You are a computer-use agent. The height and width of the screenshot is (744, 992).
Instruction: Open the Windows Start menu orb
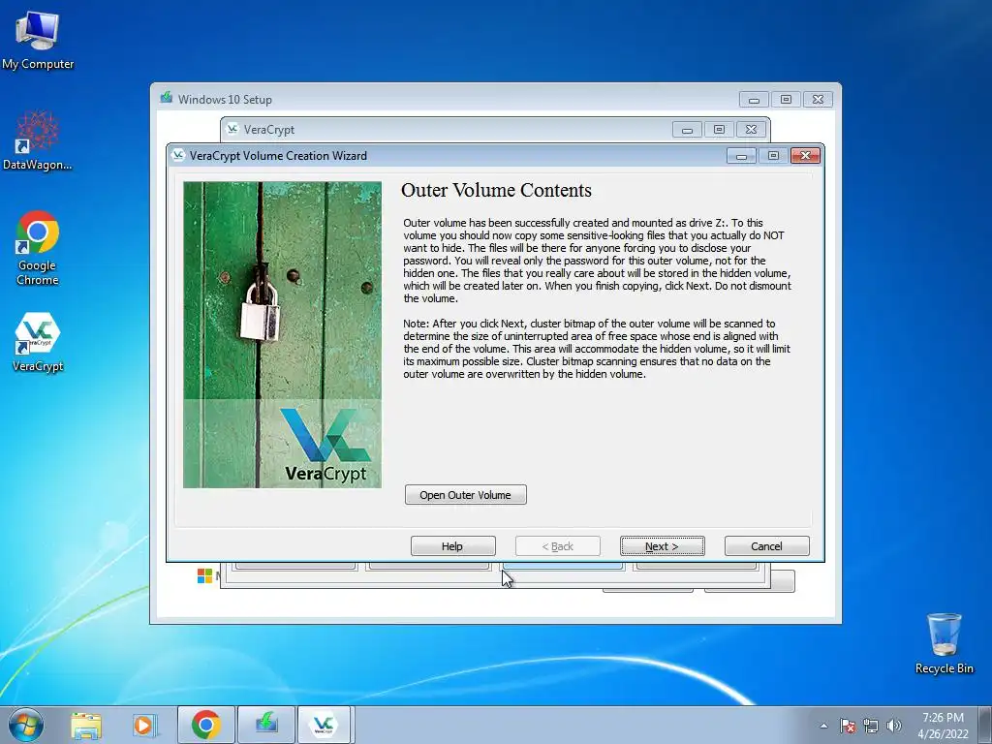point(26,725)
